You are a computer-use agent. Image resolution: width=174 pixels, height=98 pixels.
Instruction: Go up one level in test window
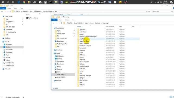tap(10, 11)
